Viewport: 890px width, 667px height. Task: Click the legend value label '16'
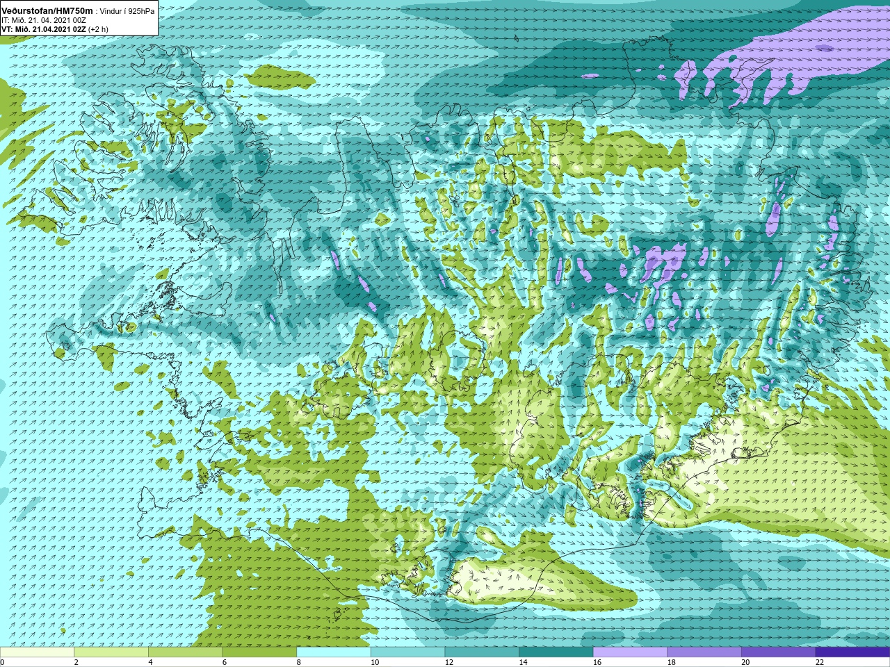click(597, 662)
